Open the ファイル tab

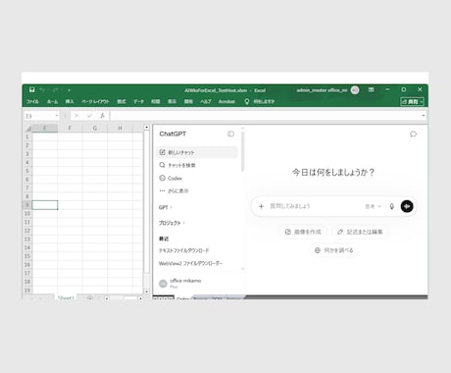[x=32, y=101]
